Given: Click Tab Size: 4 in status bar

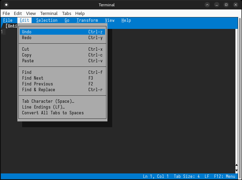Looking at the screenshot, I should 187,176.
